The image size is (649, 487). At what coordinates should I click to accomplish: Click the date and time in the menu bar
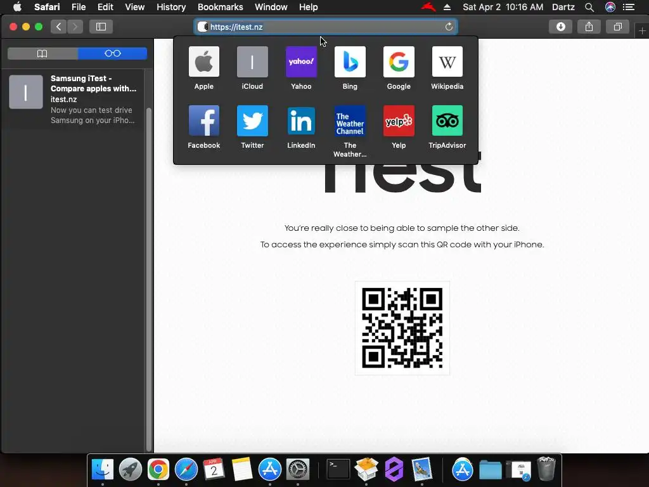(x=503, y=7)
